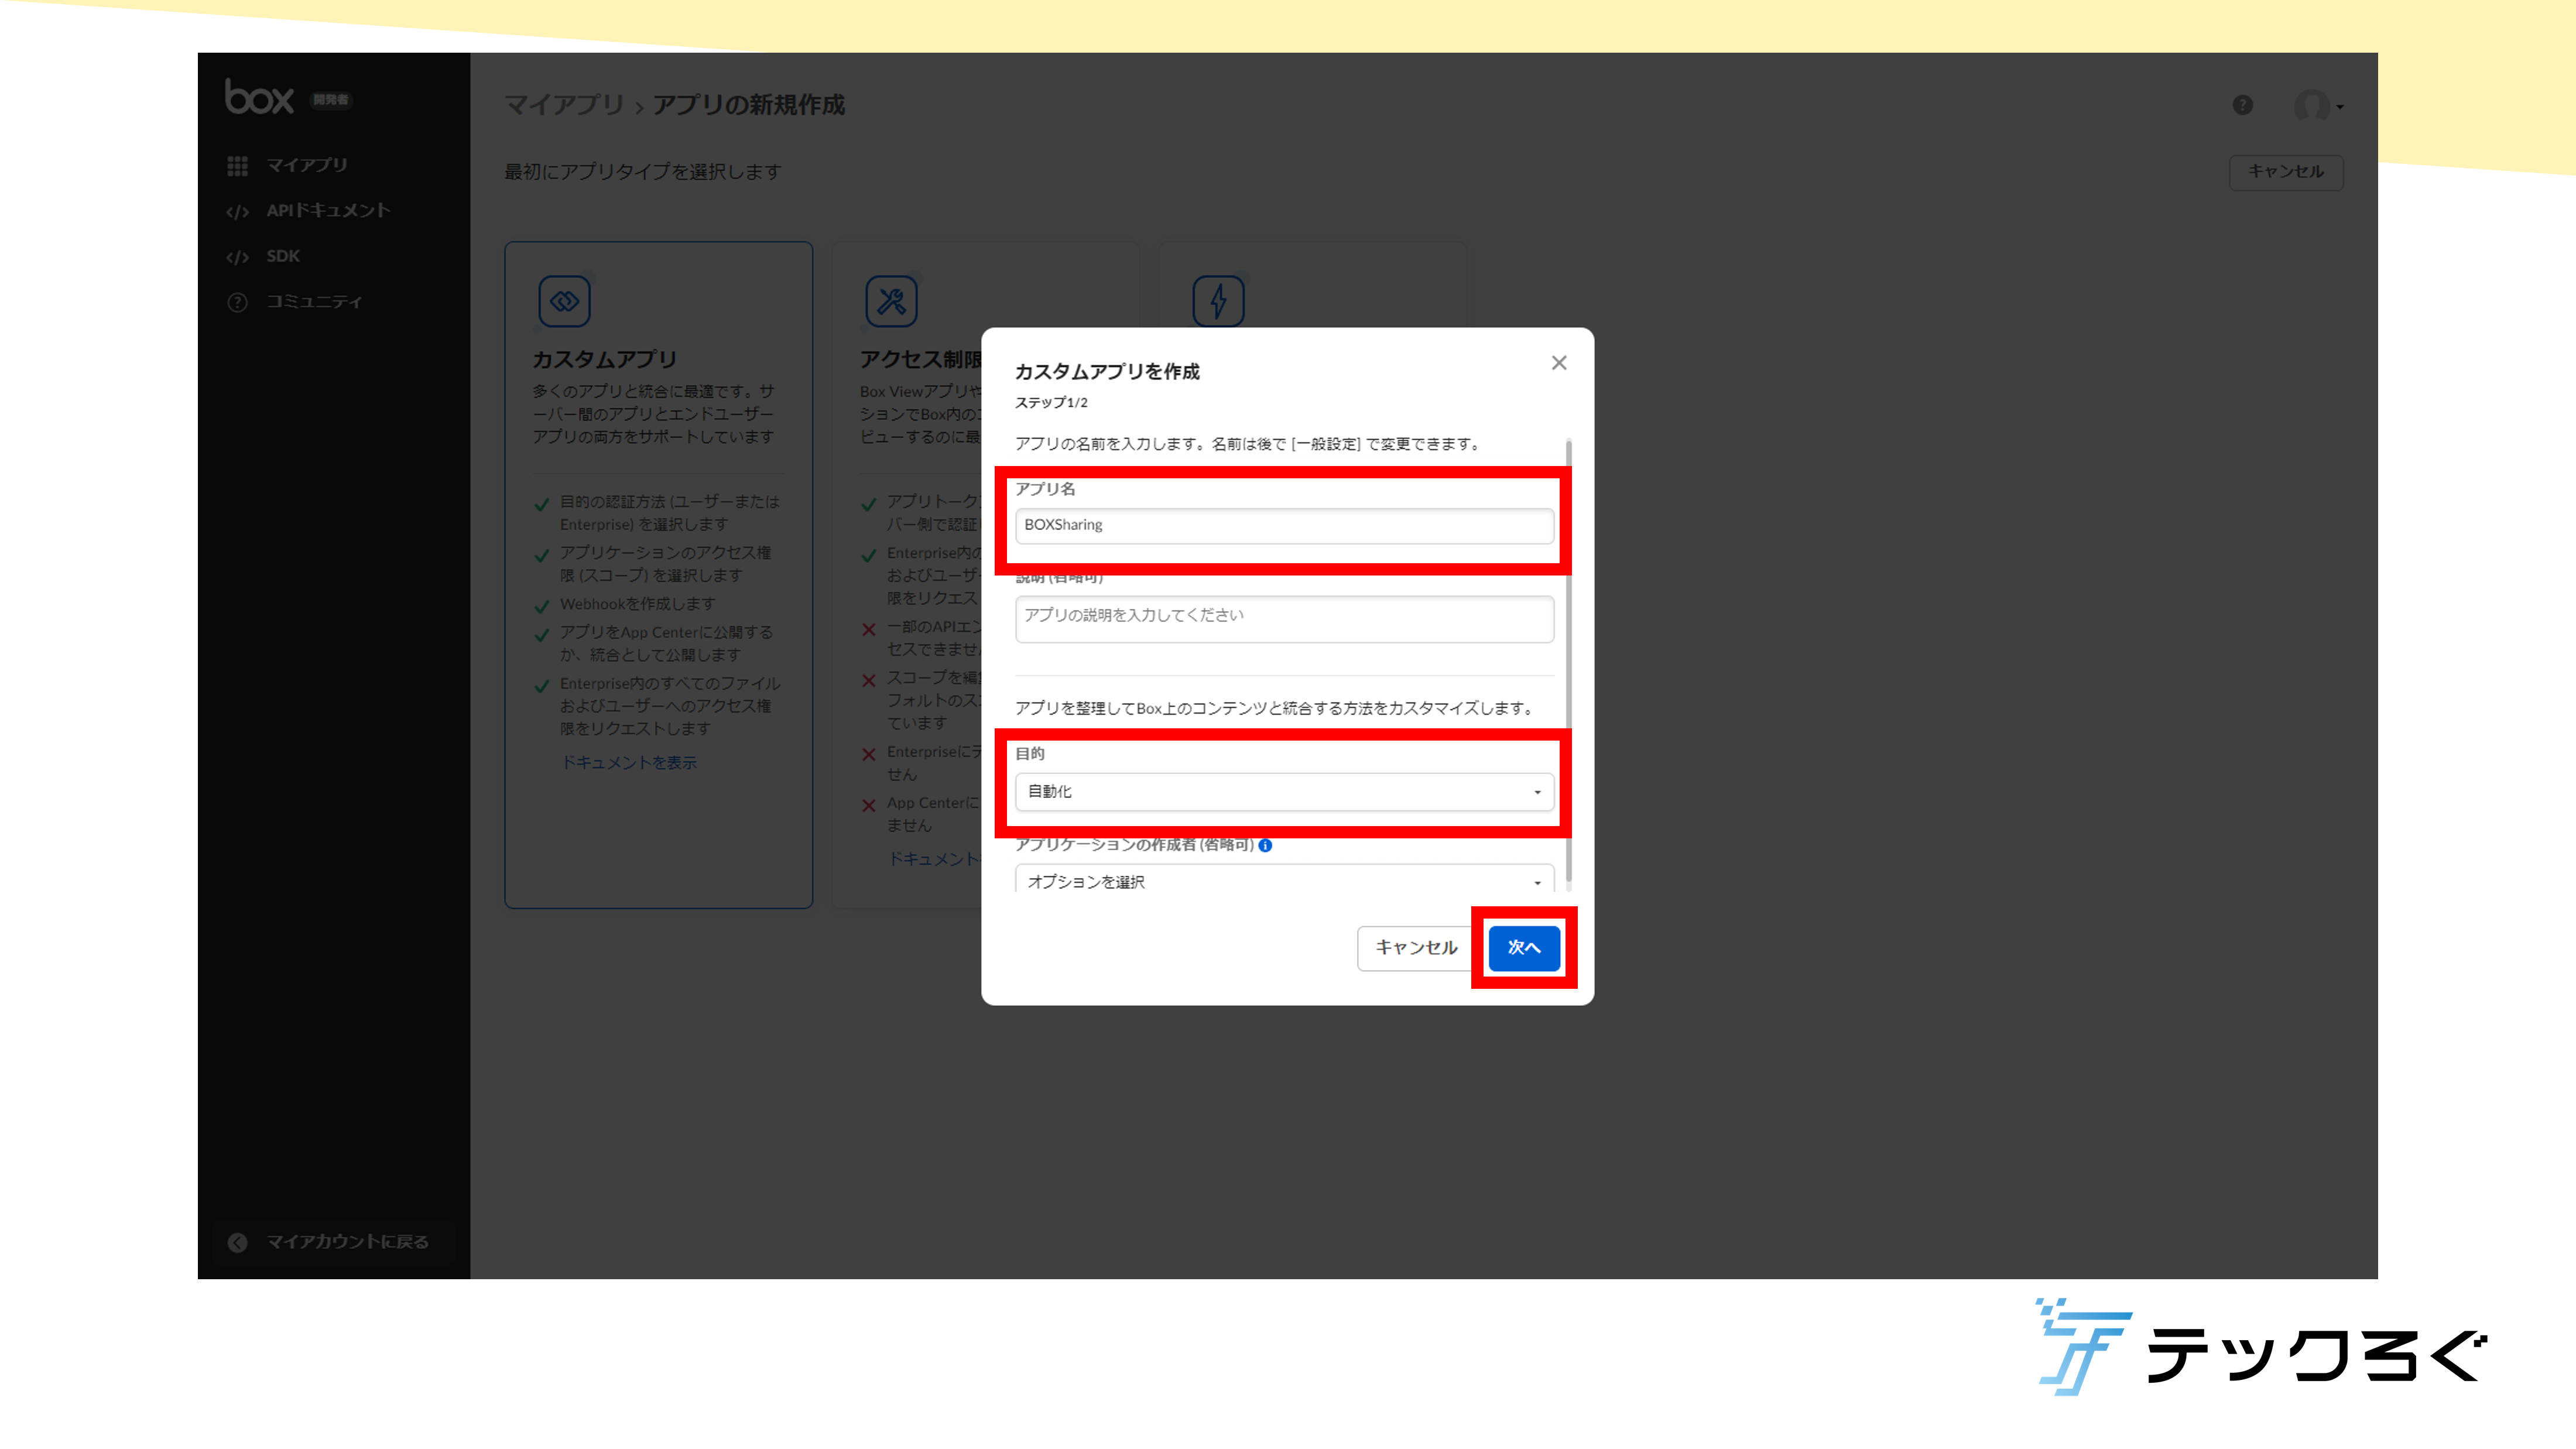Open the 目的 dropdown
The image size is (2576, 1449).
(1284, 791)
